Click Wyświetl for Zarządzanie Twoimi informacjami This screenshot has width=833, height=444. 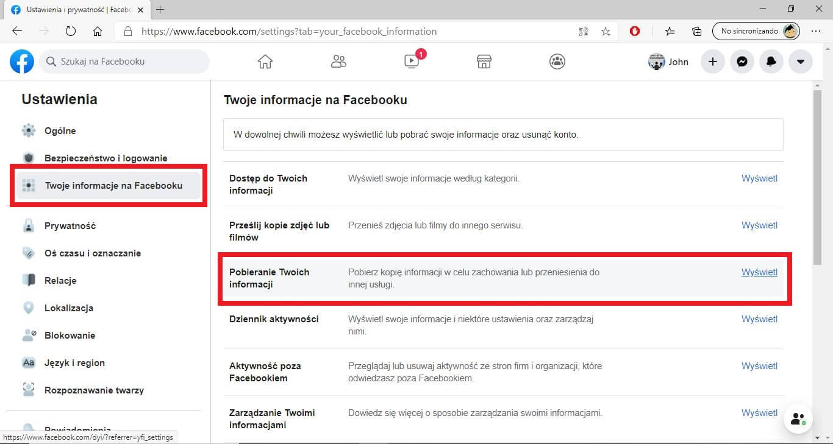click(759, 413)
